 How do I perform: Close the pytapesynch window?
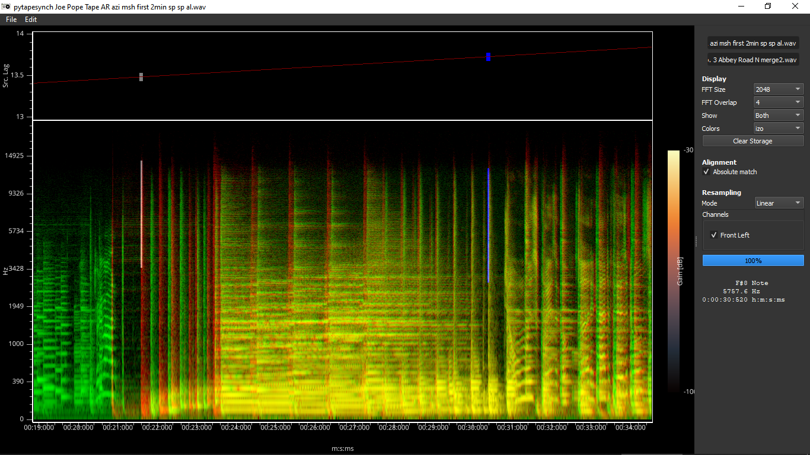795,7
